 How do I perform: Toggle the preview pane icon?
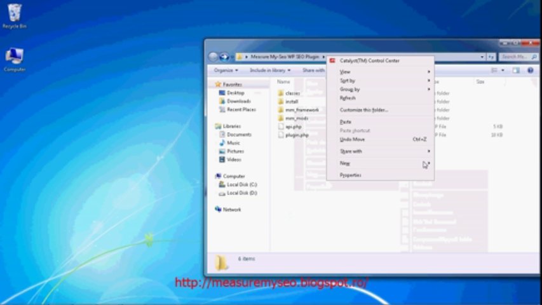pos(515,71)
